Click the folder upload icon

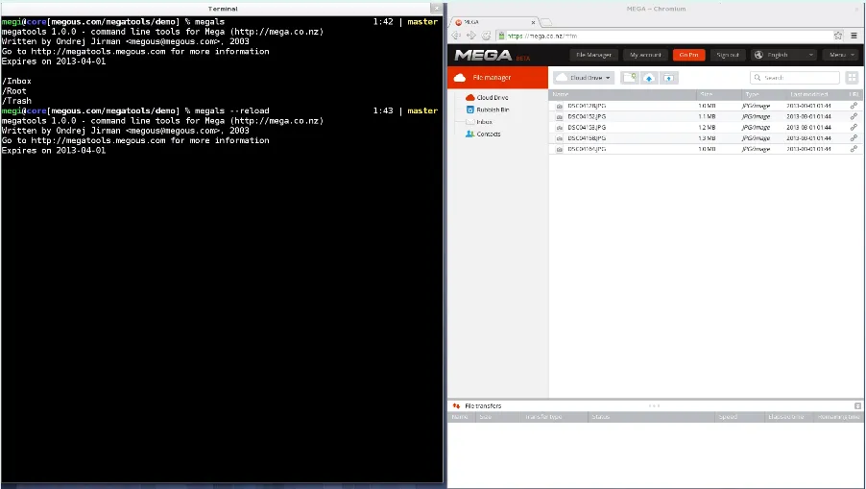tap(668, 78)
